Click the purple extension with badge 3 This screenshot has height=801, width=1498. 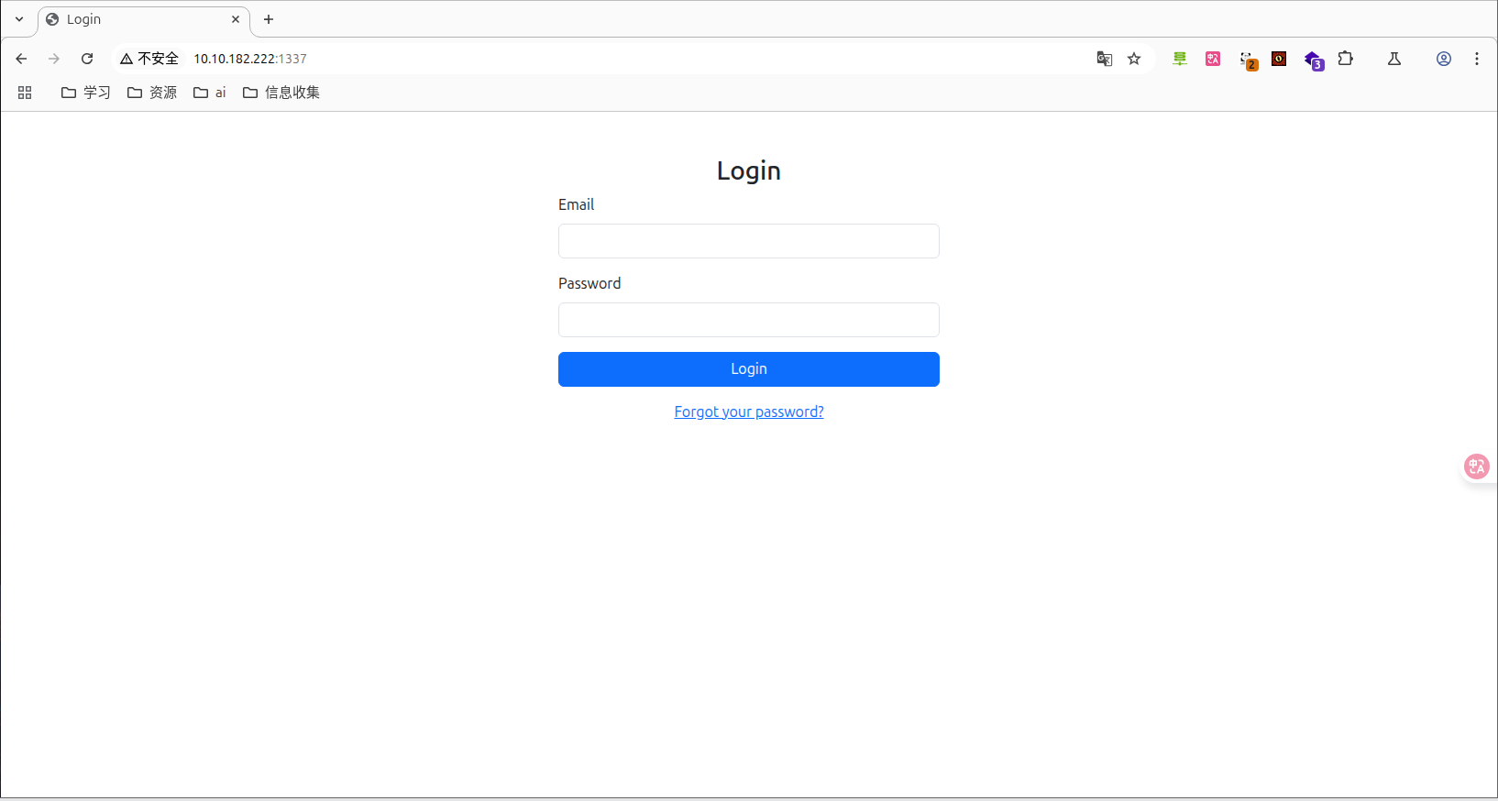tap(1313, 60)
